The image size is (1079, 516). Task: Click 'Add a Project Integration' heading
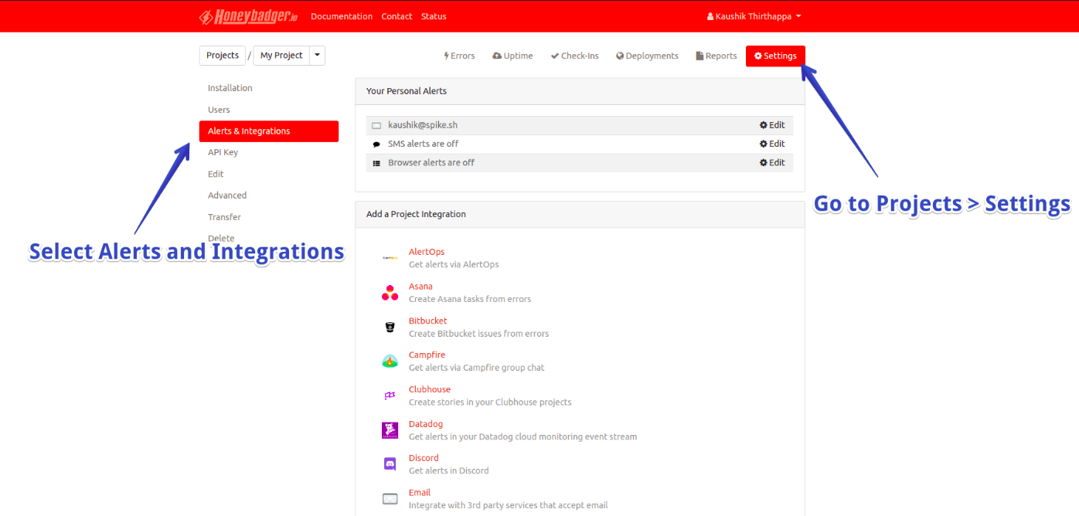pos(416,214)
